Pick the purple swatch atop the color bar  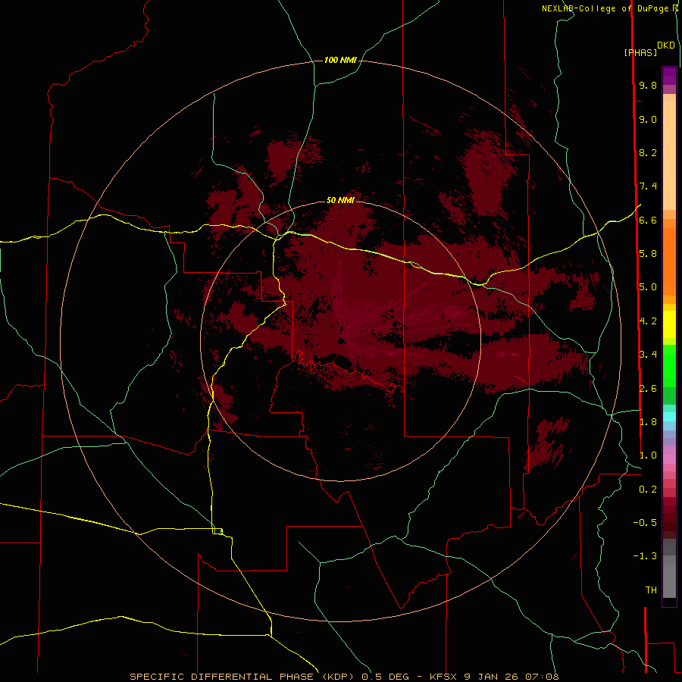669,76
